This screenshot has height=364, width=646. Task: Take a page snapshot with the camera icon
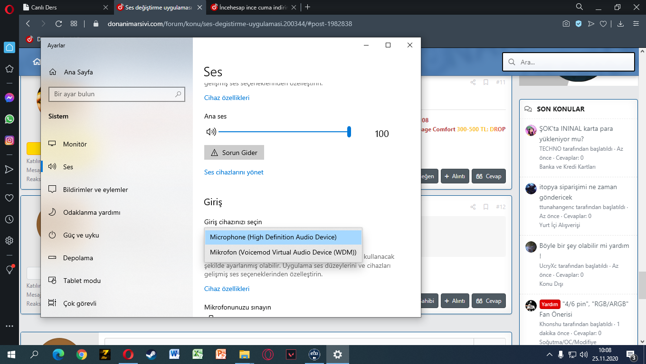click(x=566, y=24)
